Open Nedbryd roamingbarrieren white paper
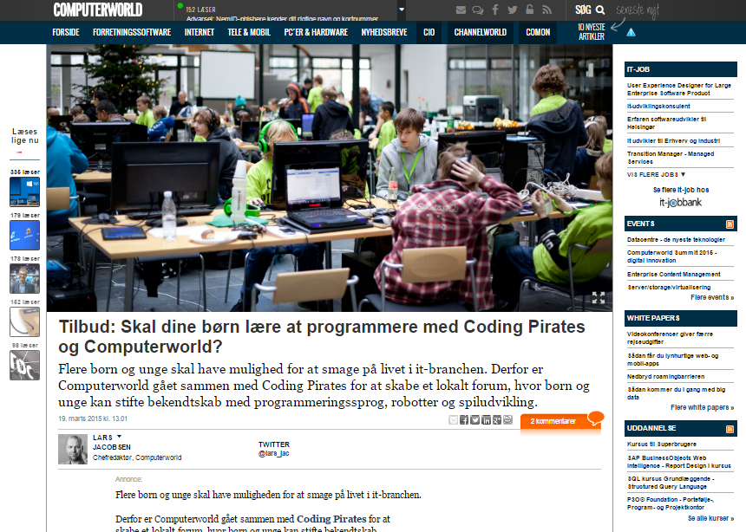746x532 pixels. (665, 377)
